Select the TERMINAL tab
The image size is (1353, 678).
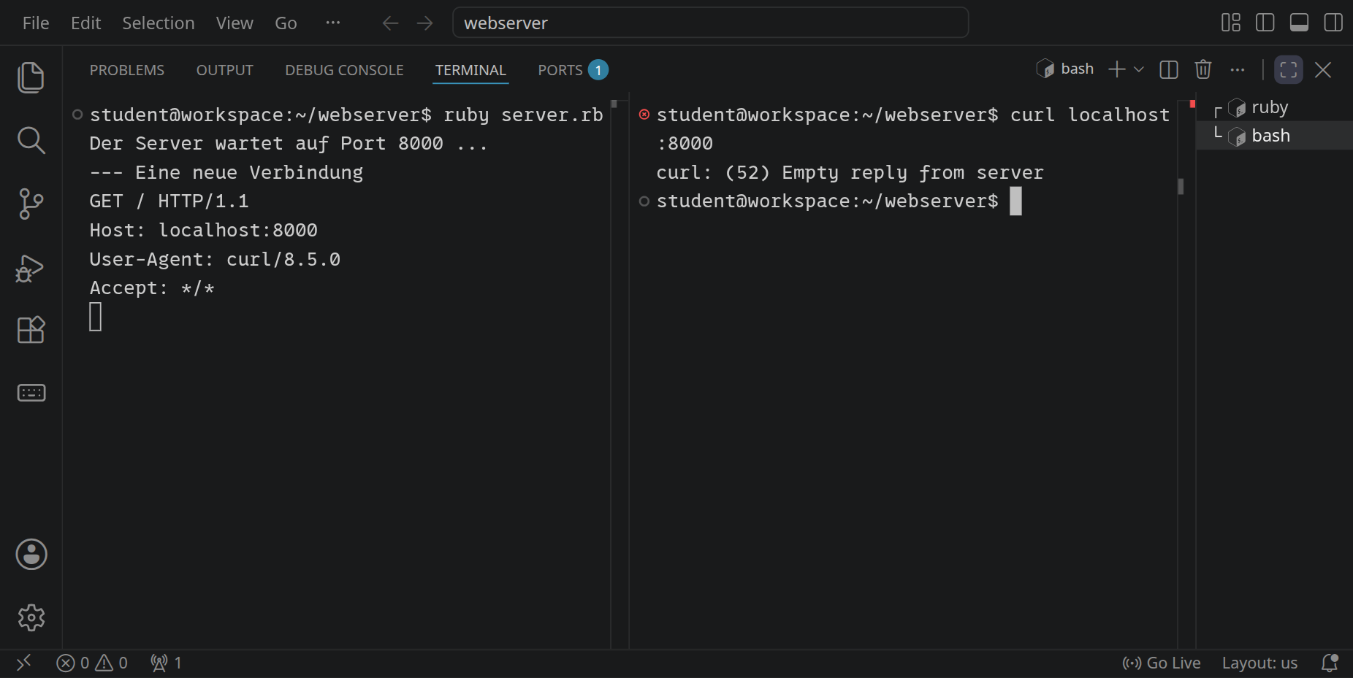470,70
